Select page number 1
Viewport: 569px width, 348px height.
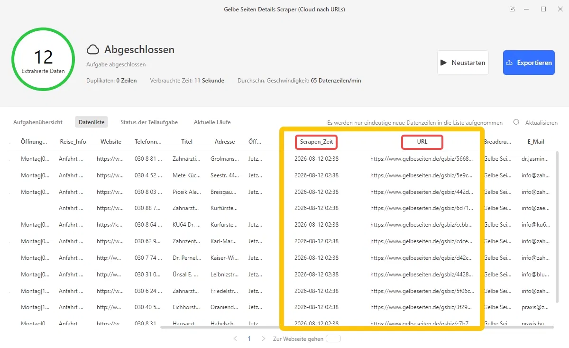click(x=249, y=339)
